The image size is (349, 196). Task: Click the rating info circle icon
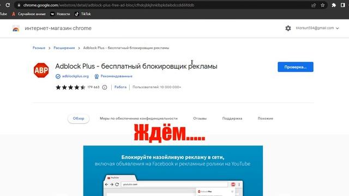pyautogui.click(x=105, y=87)
